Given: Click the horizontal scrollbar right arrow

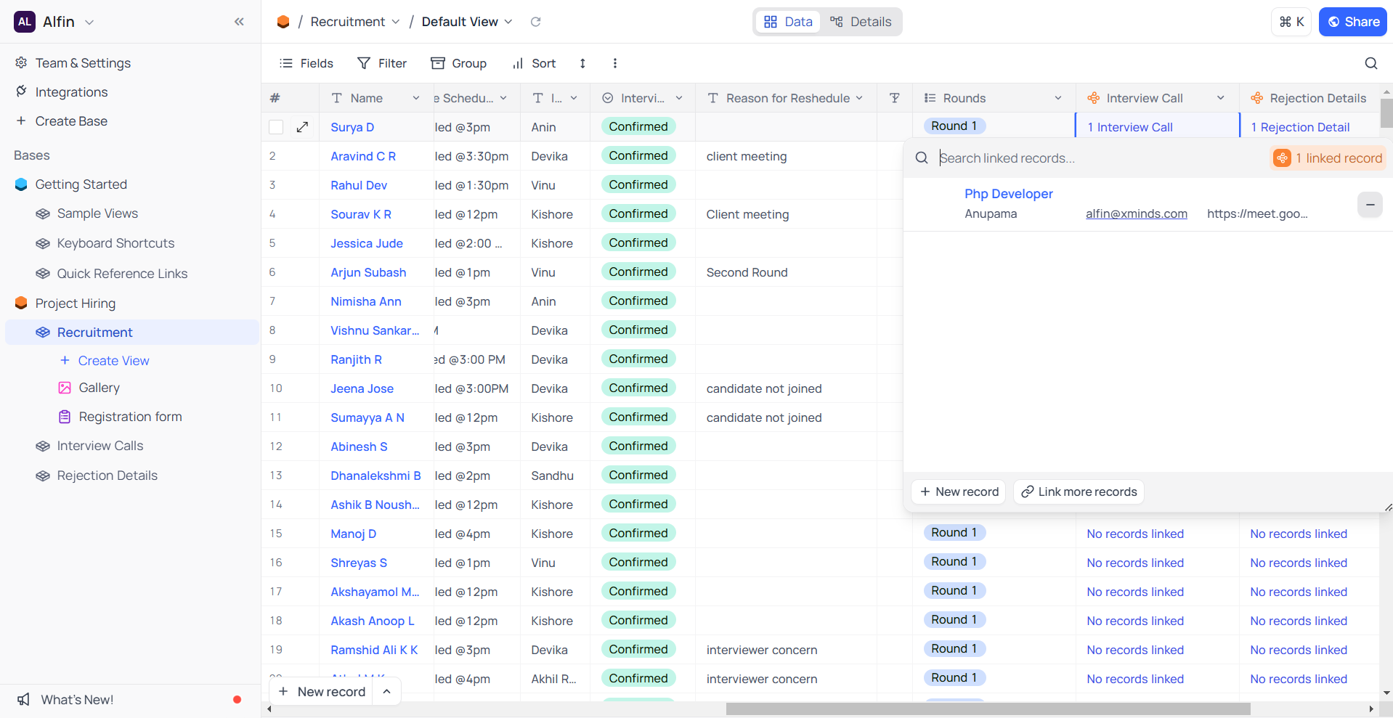Looking at the screenshot, I should point(1371,709).
